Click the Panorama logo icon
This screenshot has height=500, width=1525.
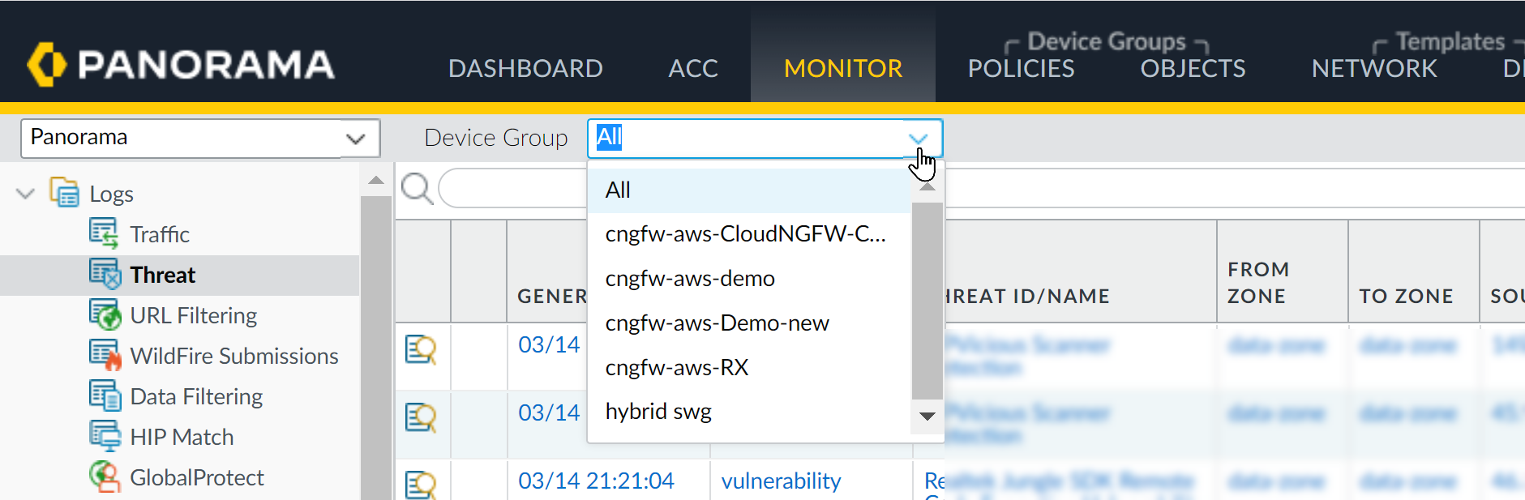(x=46, y=64)
